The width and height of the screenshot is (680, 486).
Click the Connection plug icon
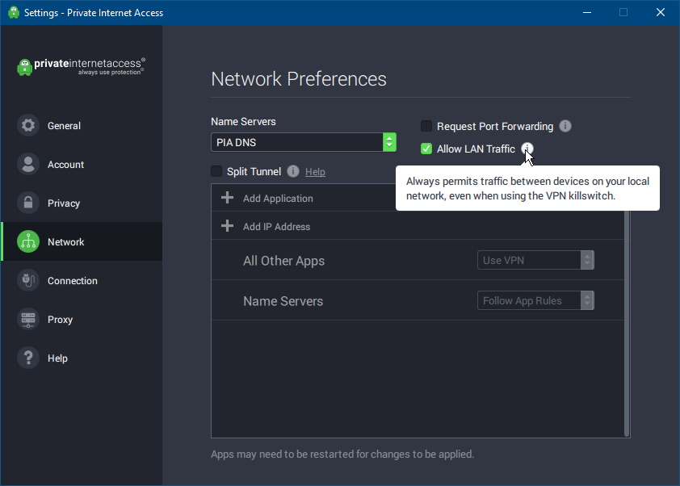(x=28, y=280)
